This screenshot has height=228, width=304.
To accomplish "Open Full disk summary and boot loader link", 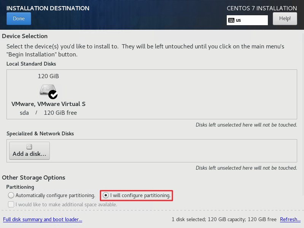I will [x=43, y=220].
